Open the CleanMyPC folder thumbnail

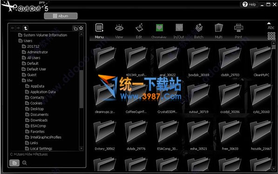click(x=261, y=61)
